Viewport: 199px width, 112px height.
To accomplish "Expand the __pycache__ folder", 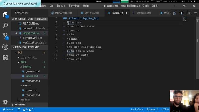I will 18,57.
